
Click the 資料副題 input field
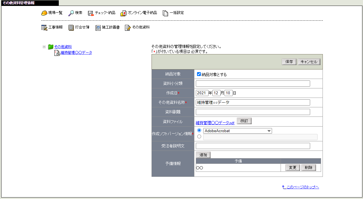[x=253, y=112]
